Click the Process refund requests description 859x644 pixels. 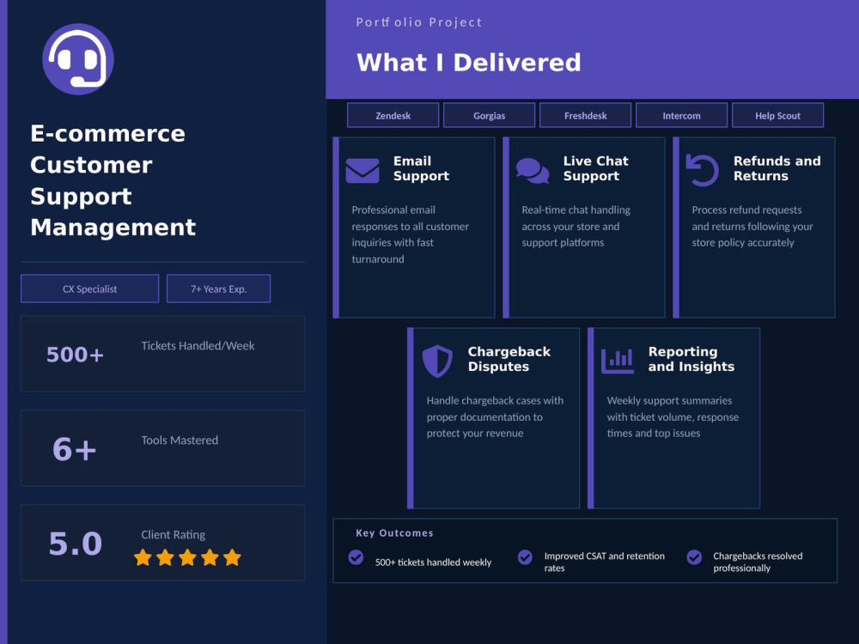pos(752,226)
